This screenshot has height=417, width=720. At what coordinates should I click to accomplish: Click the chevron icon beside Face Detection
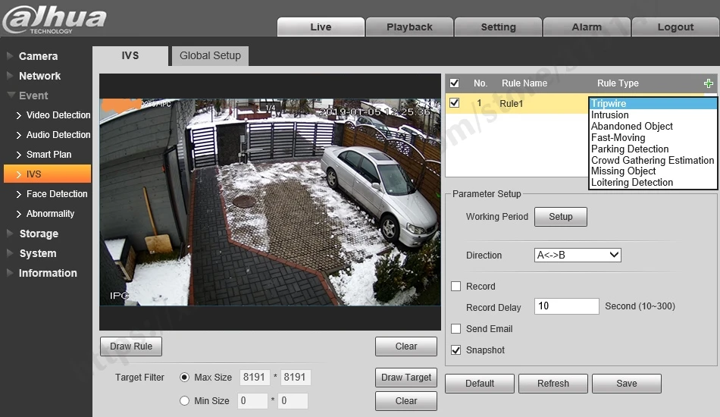pyautogui.click(x=19, y=194)
